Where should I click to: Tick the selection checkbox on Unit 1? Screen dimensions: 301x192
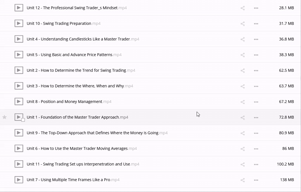point(23,120)
